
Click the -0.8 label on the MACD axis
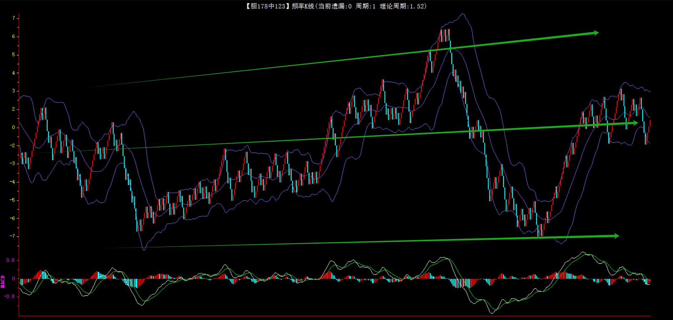[x=10, y=296]
